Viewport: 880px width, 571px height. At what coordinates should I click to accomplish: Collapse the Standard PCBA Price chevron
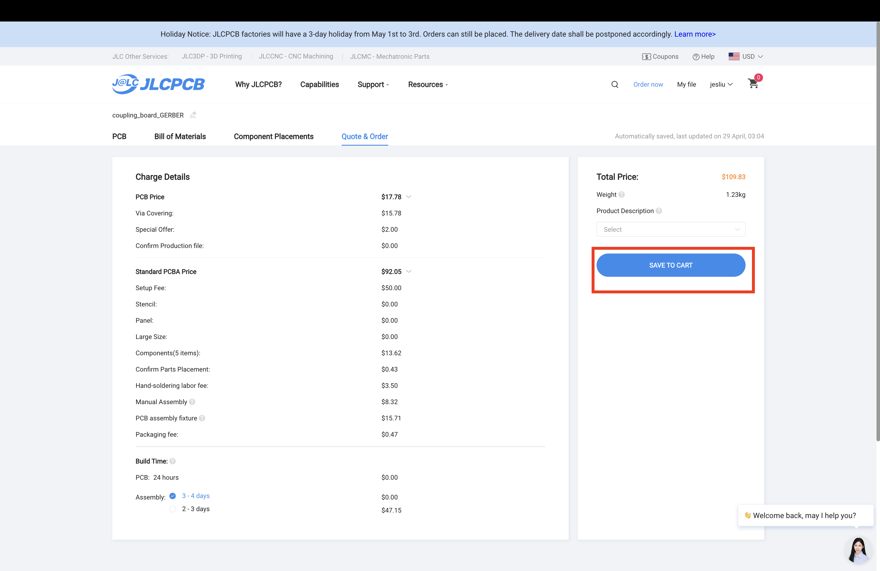click(x=409, y=272)
